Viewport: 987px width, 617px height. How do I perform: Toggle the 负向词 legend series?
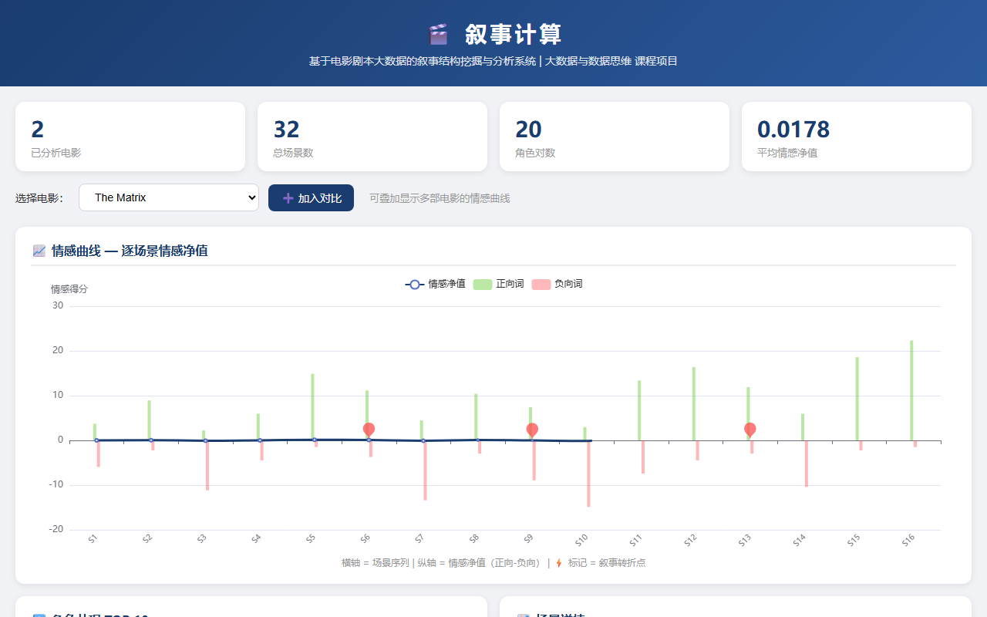point(557,284)
